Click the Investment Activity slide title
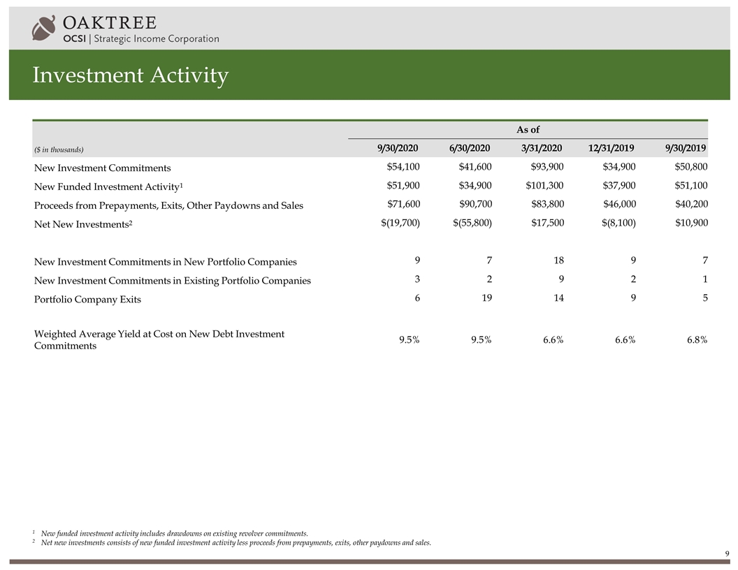The image size is (738, 570). click(x=130, y=75)
